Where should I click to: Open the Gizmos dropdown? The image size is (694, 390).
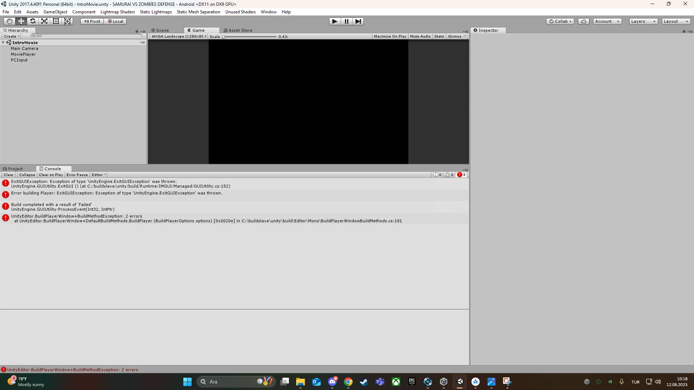coord(457,37)
